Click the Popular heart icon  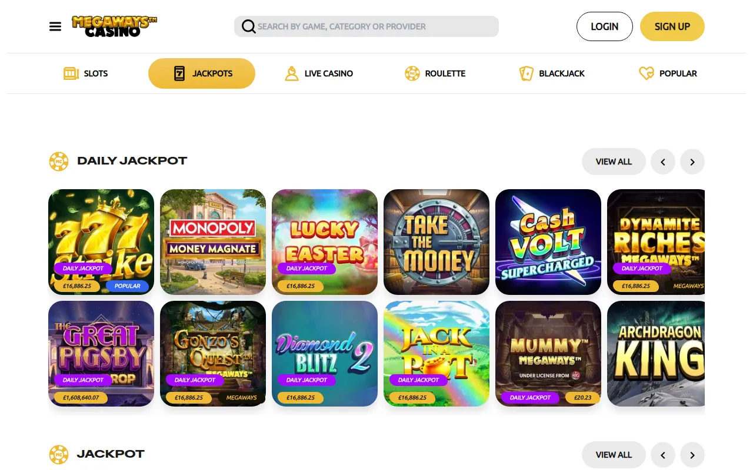(647, 73)
